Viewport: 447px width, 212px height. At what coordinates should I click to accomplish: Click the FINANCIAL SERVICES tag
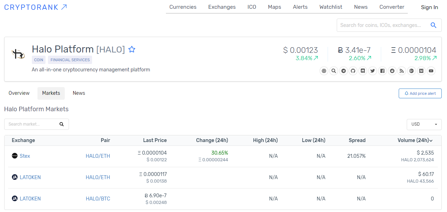[x=70, y=60]
